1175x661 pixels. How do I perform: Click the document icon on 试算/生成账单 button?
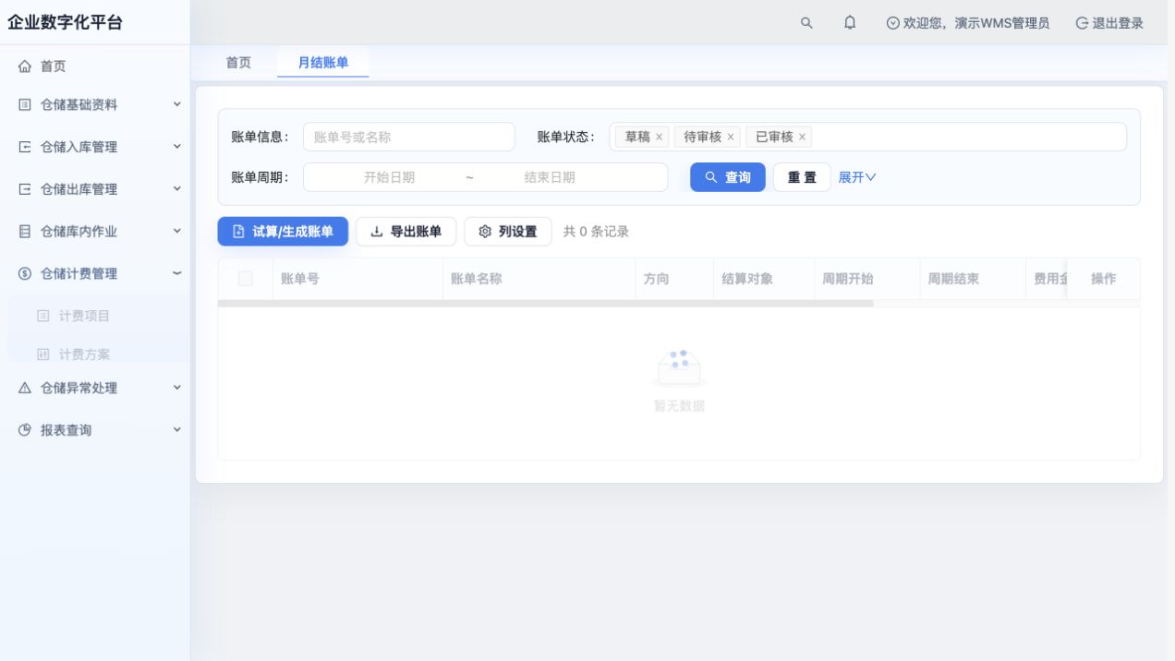[238, 232]
